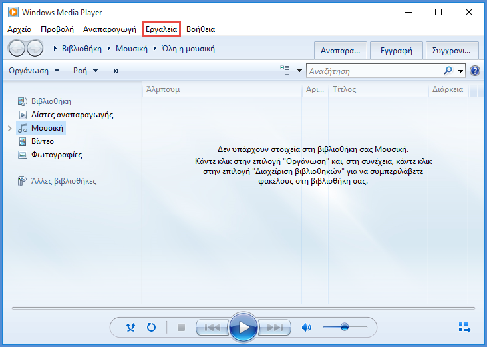Click the seek bar above the playback controls
This screenshot has height=347, width=487.
243,308
